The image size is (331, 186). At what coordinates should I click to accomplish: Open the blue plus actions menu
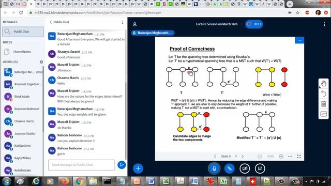(138, 168)
